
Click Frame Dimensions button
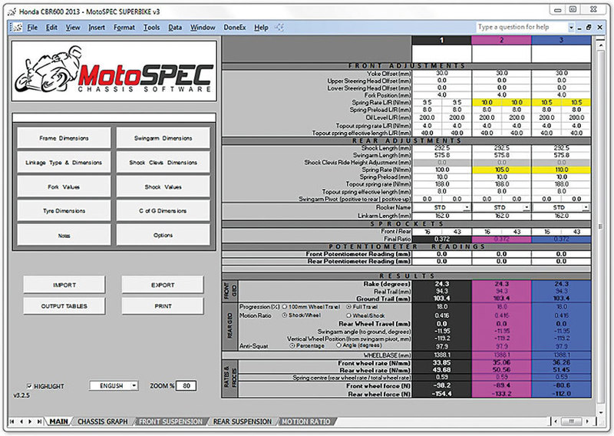[64, 138]
